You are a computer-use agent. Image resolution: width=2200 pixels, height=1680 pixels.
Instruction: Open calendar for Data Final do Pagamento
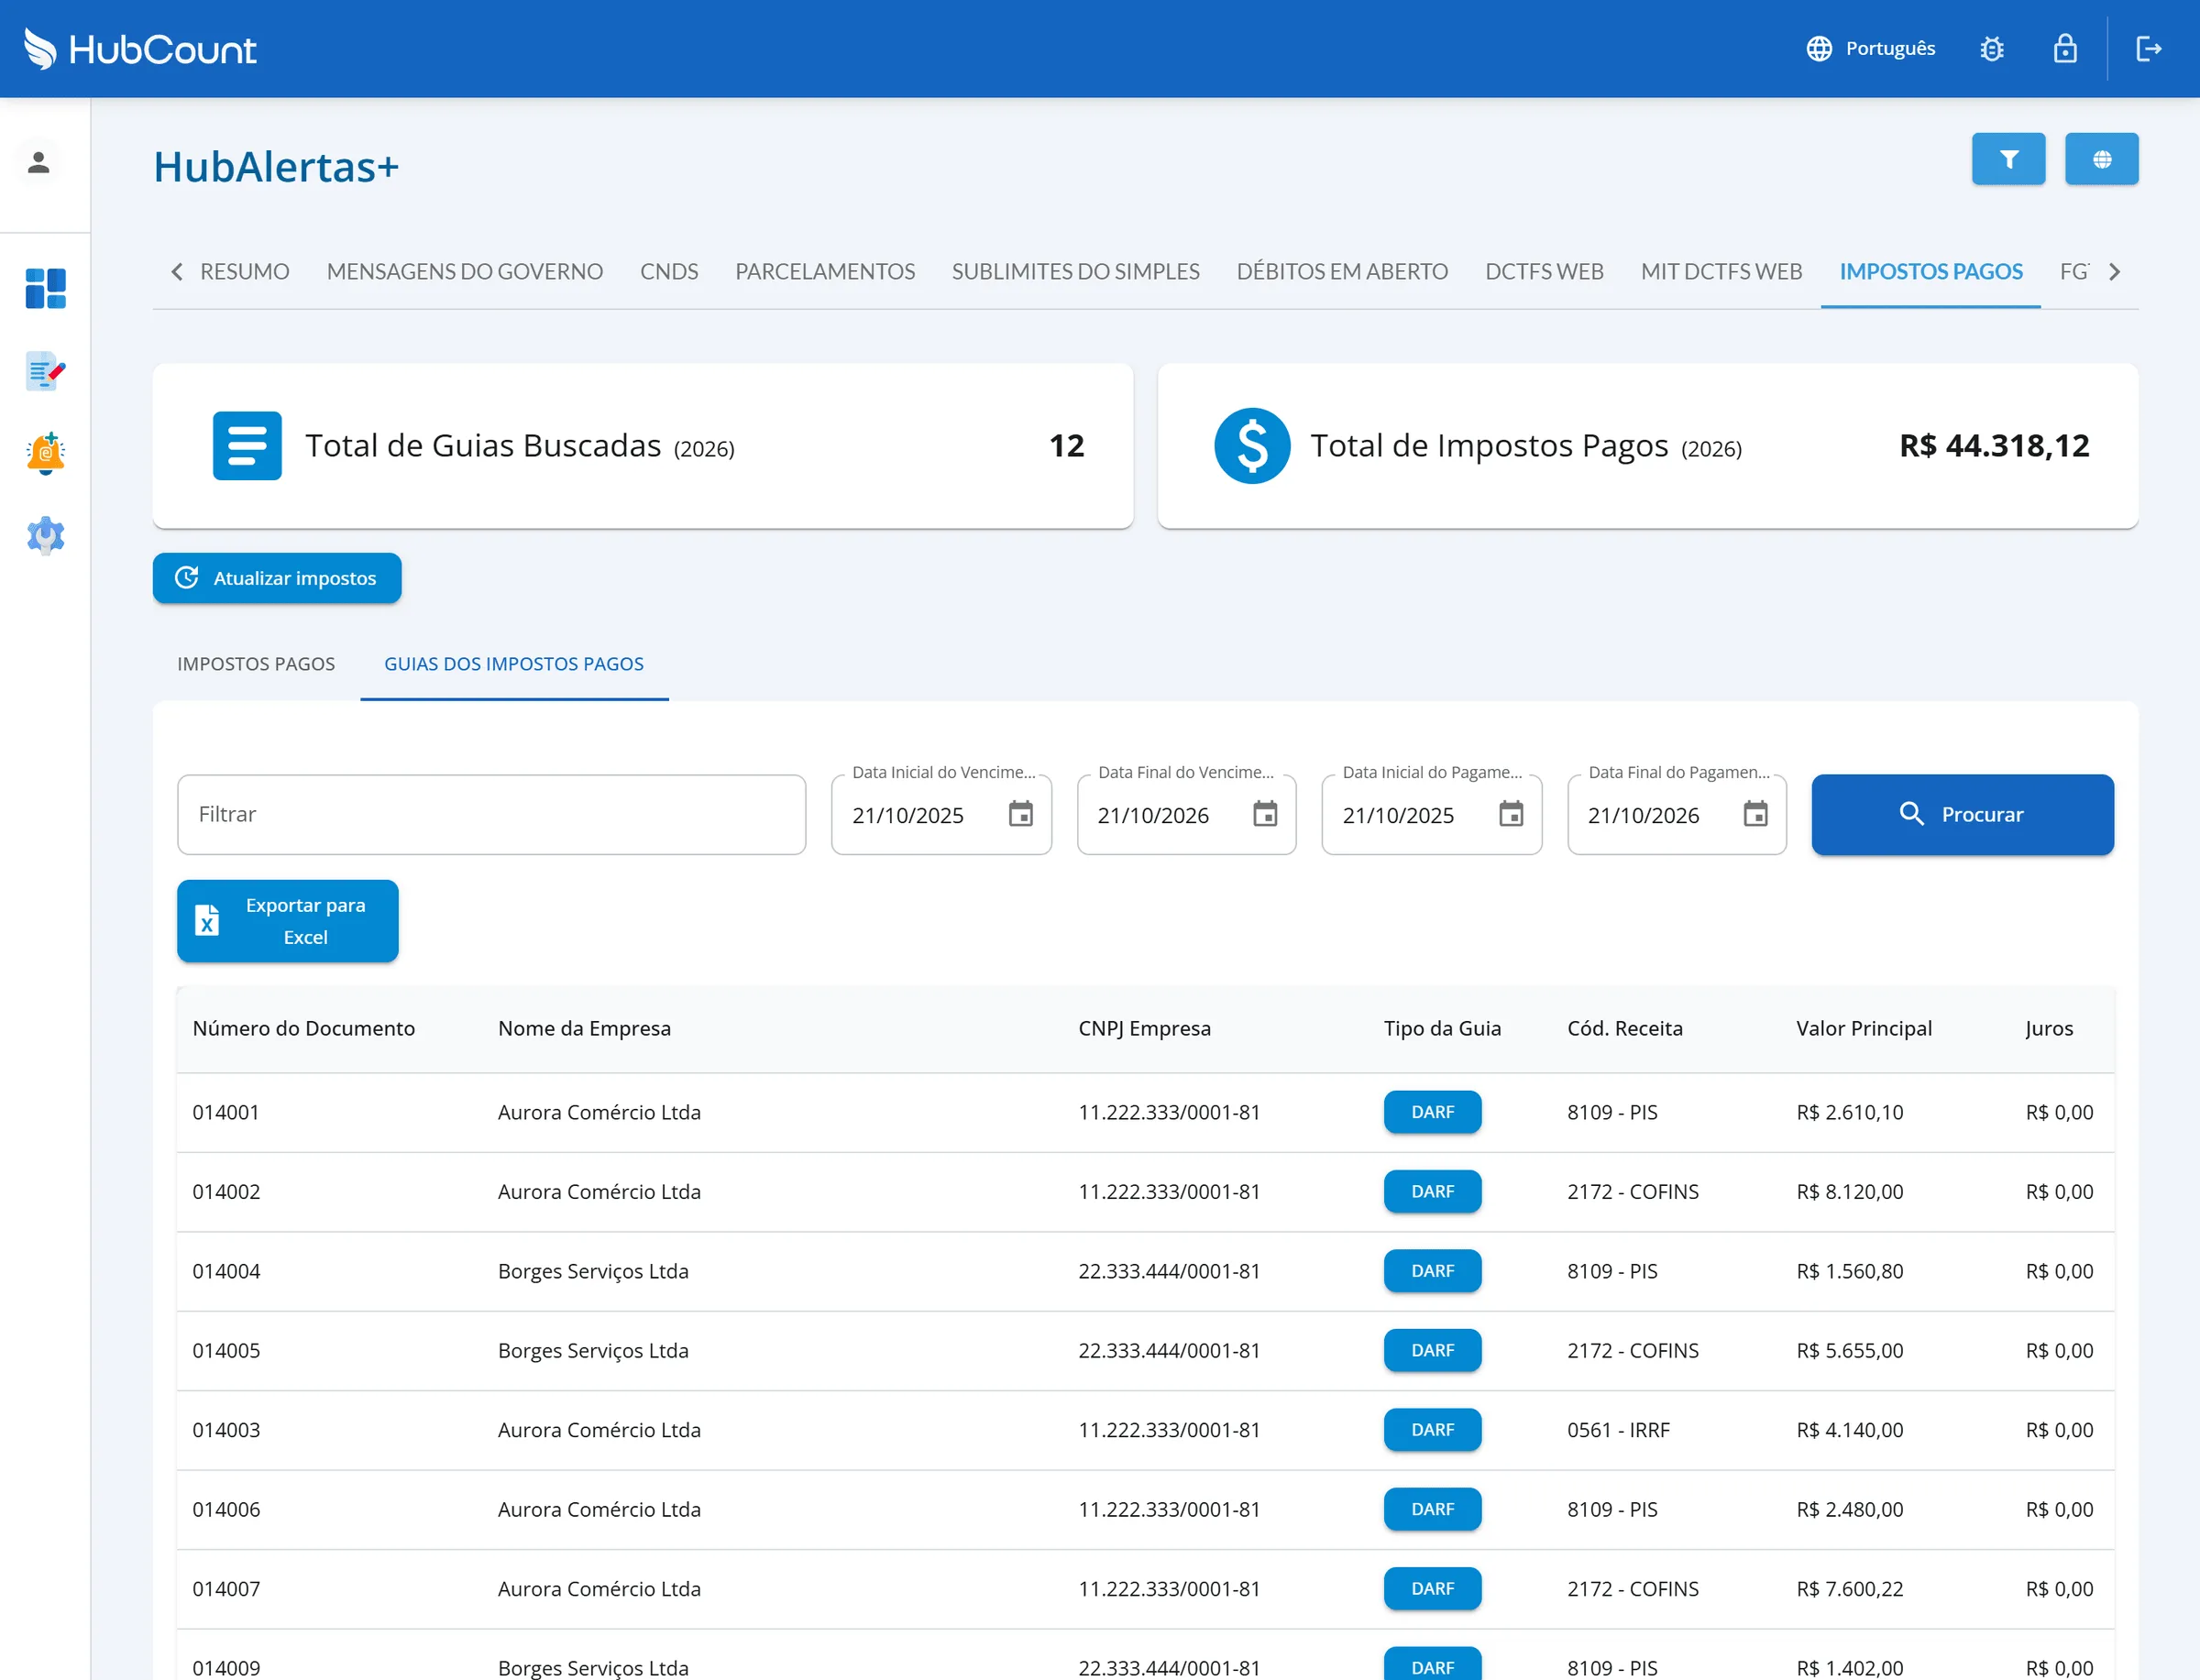(x=1755, y=814)
